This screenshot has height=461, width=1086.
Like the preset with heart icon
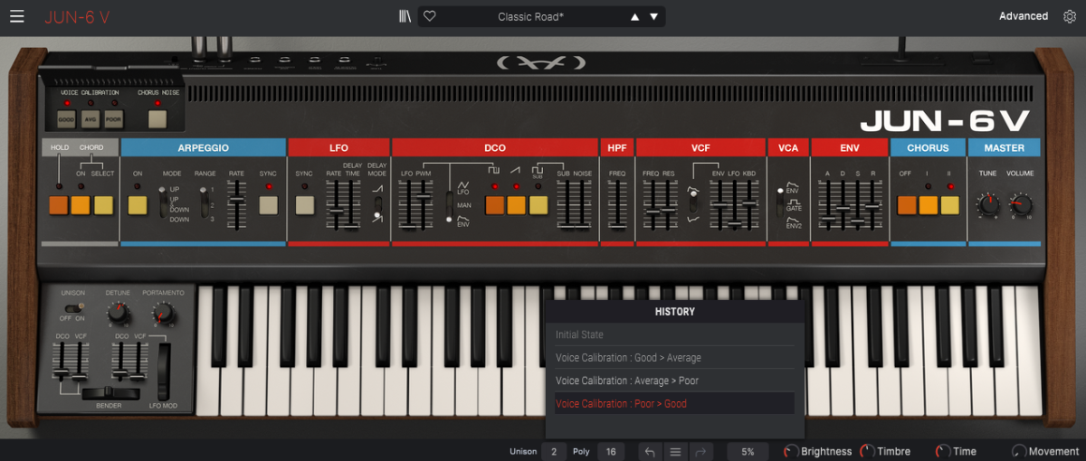point(430,16)
